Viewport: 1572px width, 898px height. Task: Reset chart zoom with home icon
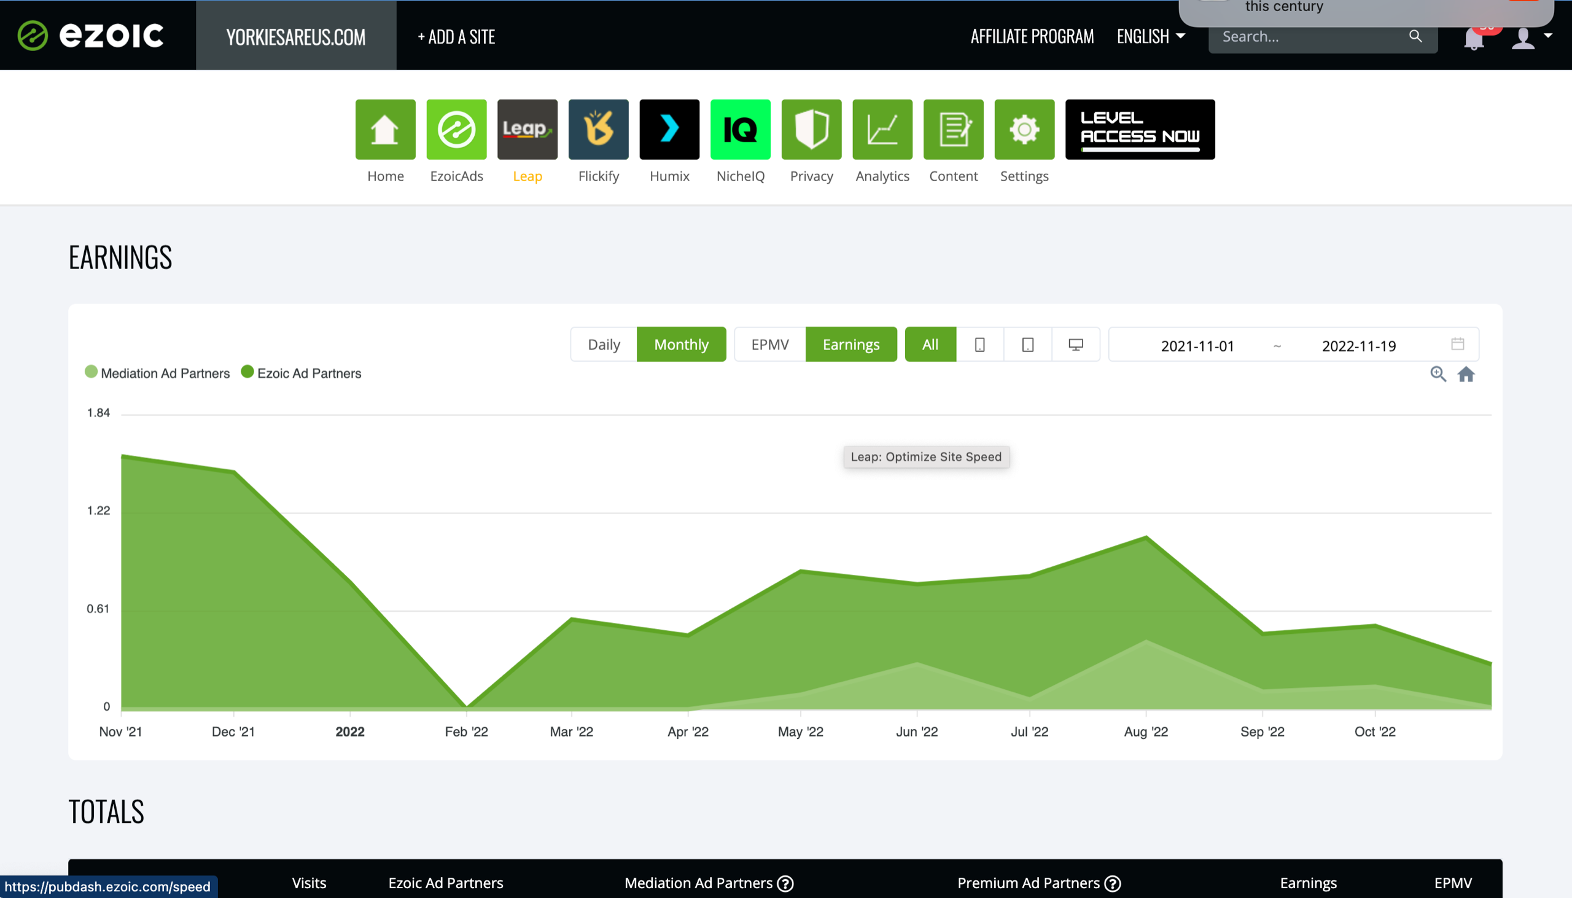(1466, 373)
